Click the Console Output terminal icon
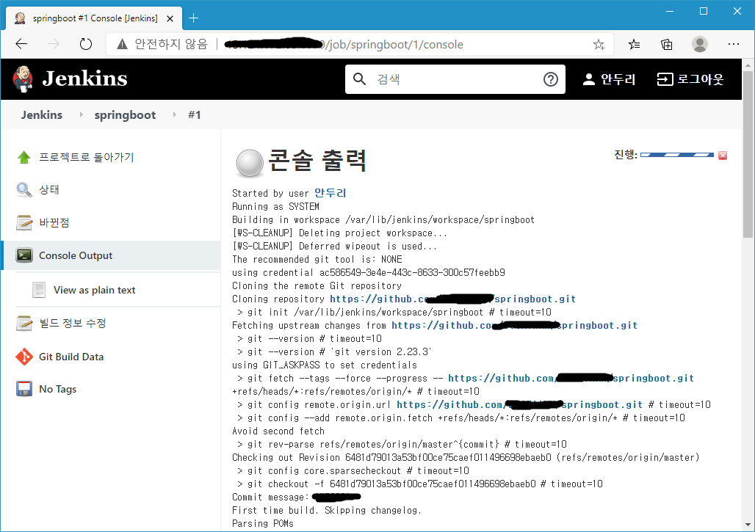The image size is (755, 532). pos(24,255)
